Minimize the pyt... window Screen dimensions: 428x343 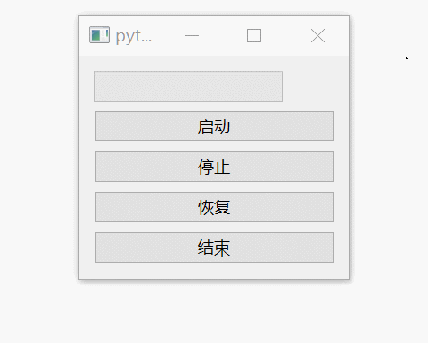[192, 35]
